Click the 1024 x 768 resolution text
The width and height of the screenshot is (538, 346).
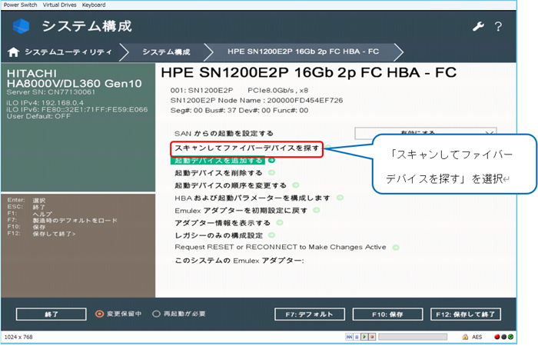point(18,337)
